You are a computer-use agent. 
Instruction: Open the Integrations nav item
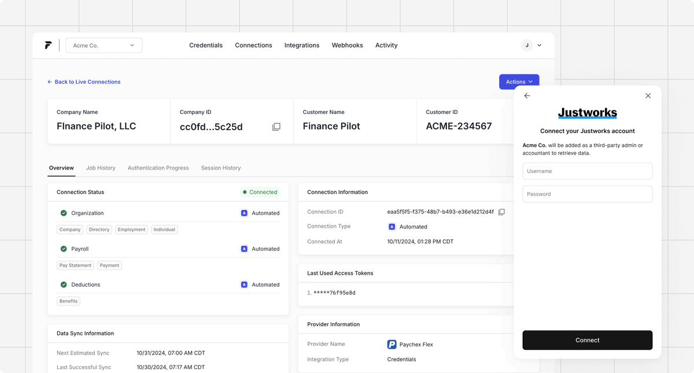[x=302, y=45]
